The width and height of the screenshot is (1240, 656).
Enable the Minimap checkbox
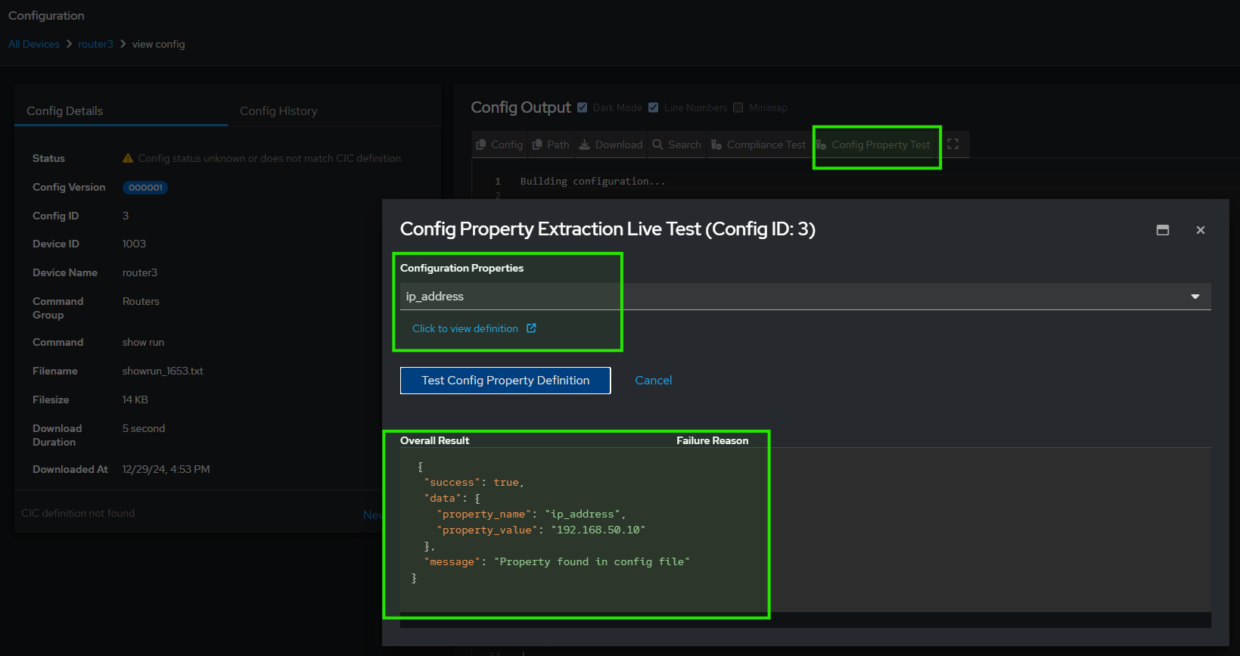(x=738, y=107)
